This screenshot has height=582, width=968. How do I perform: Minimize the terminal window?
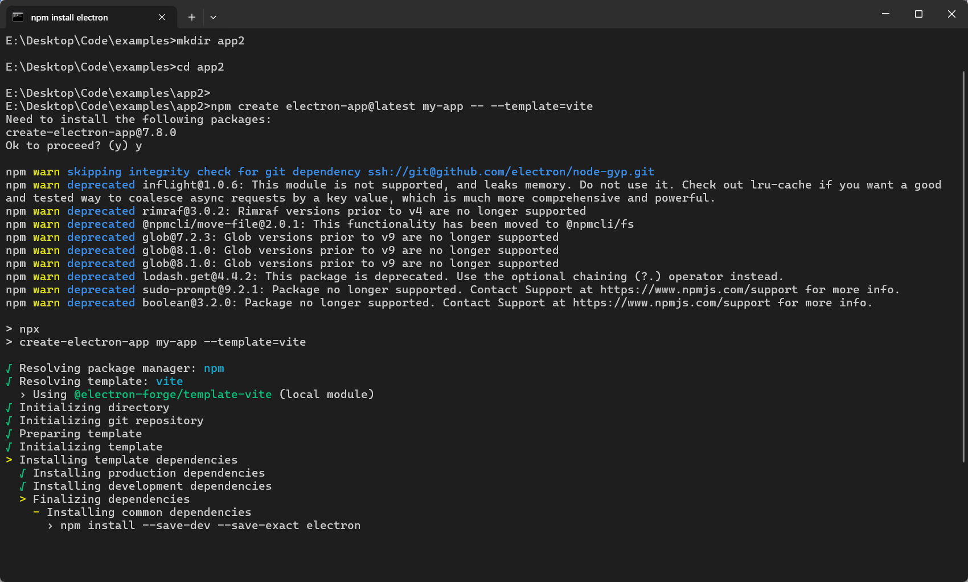tap(885, 14)
